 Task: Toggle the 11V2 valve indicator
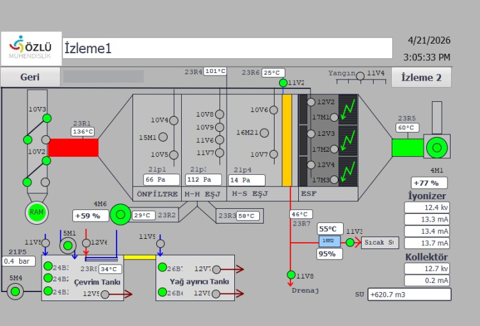tap(283, 83)
